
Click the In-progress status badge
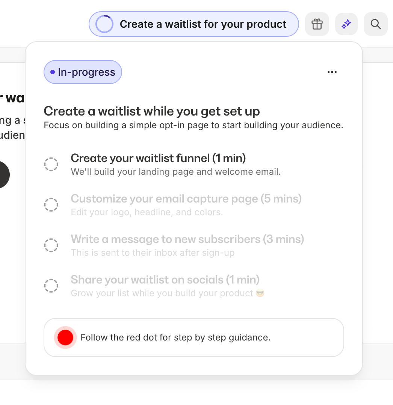tap(83, 72)
